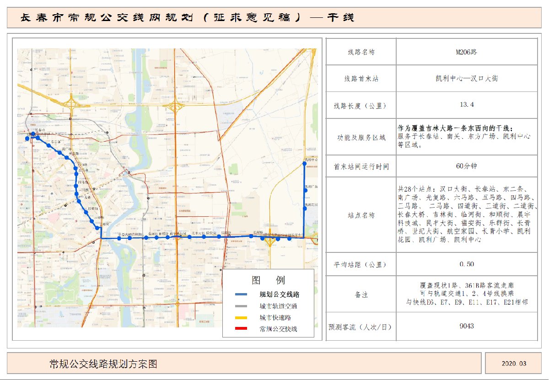Click the 民丰大街 station label on map

[x=197, y=233]
